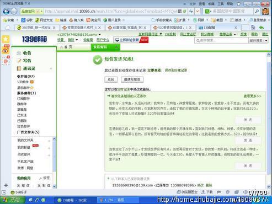The height and width of the screenshot is (204, 272).
Task: Open the 文件 menu in browser title bar
Action: click(x=193, y=4)
